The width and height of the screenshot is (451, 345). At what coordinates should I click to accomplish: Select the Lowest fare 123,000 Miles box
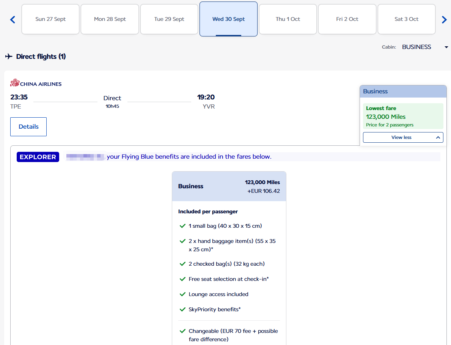coord(403,116)
